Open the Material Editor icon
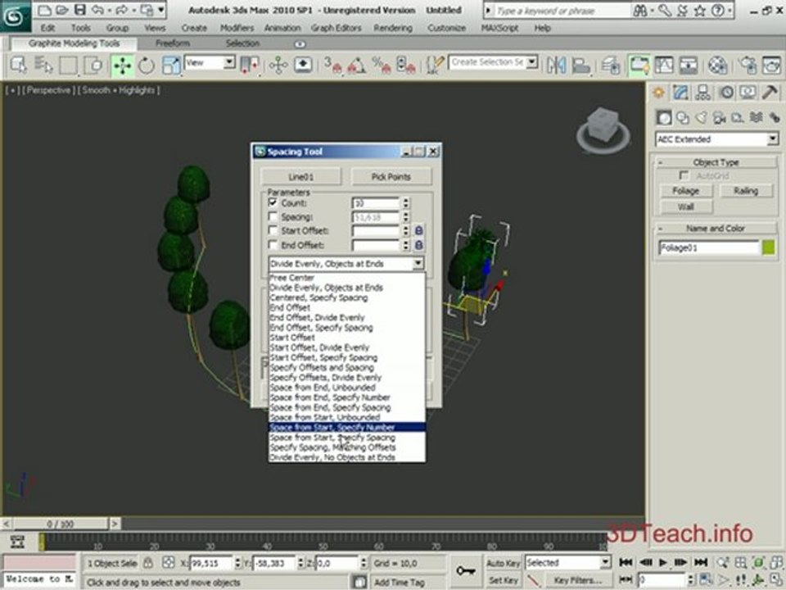 click(718, 66)
